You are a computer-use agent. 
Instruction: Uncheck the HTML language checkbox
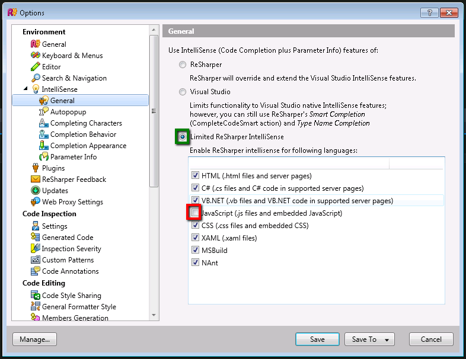click(x=195, y=175)
